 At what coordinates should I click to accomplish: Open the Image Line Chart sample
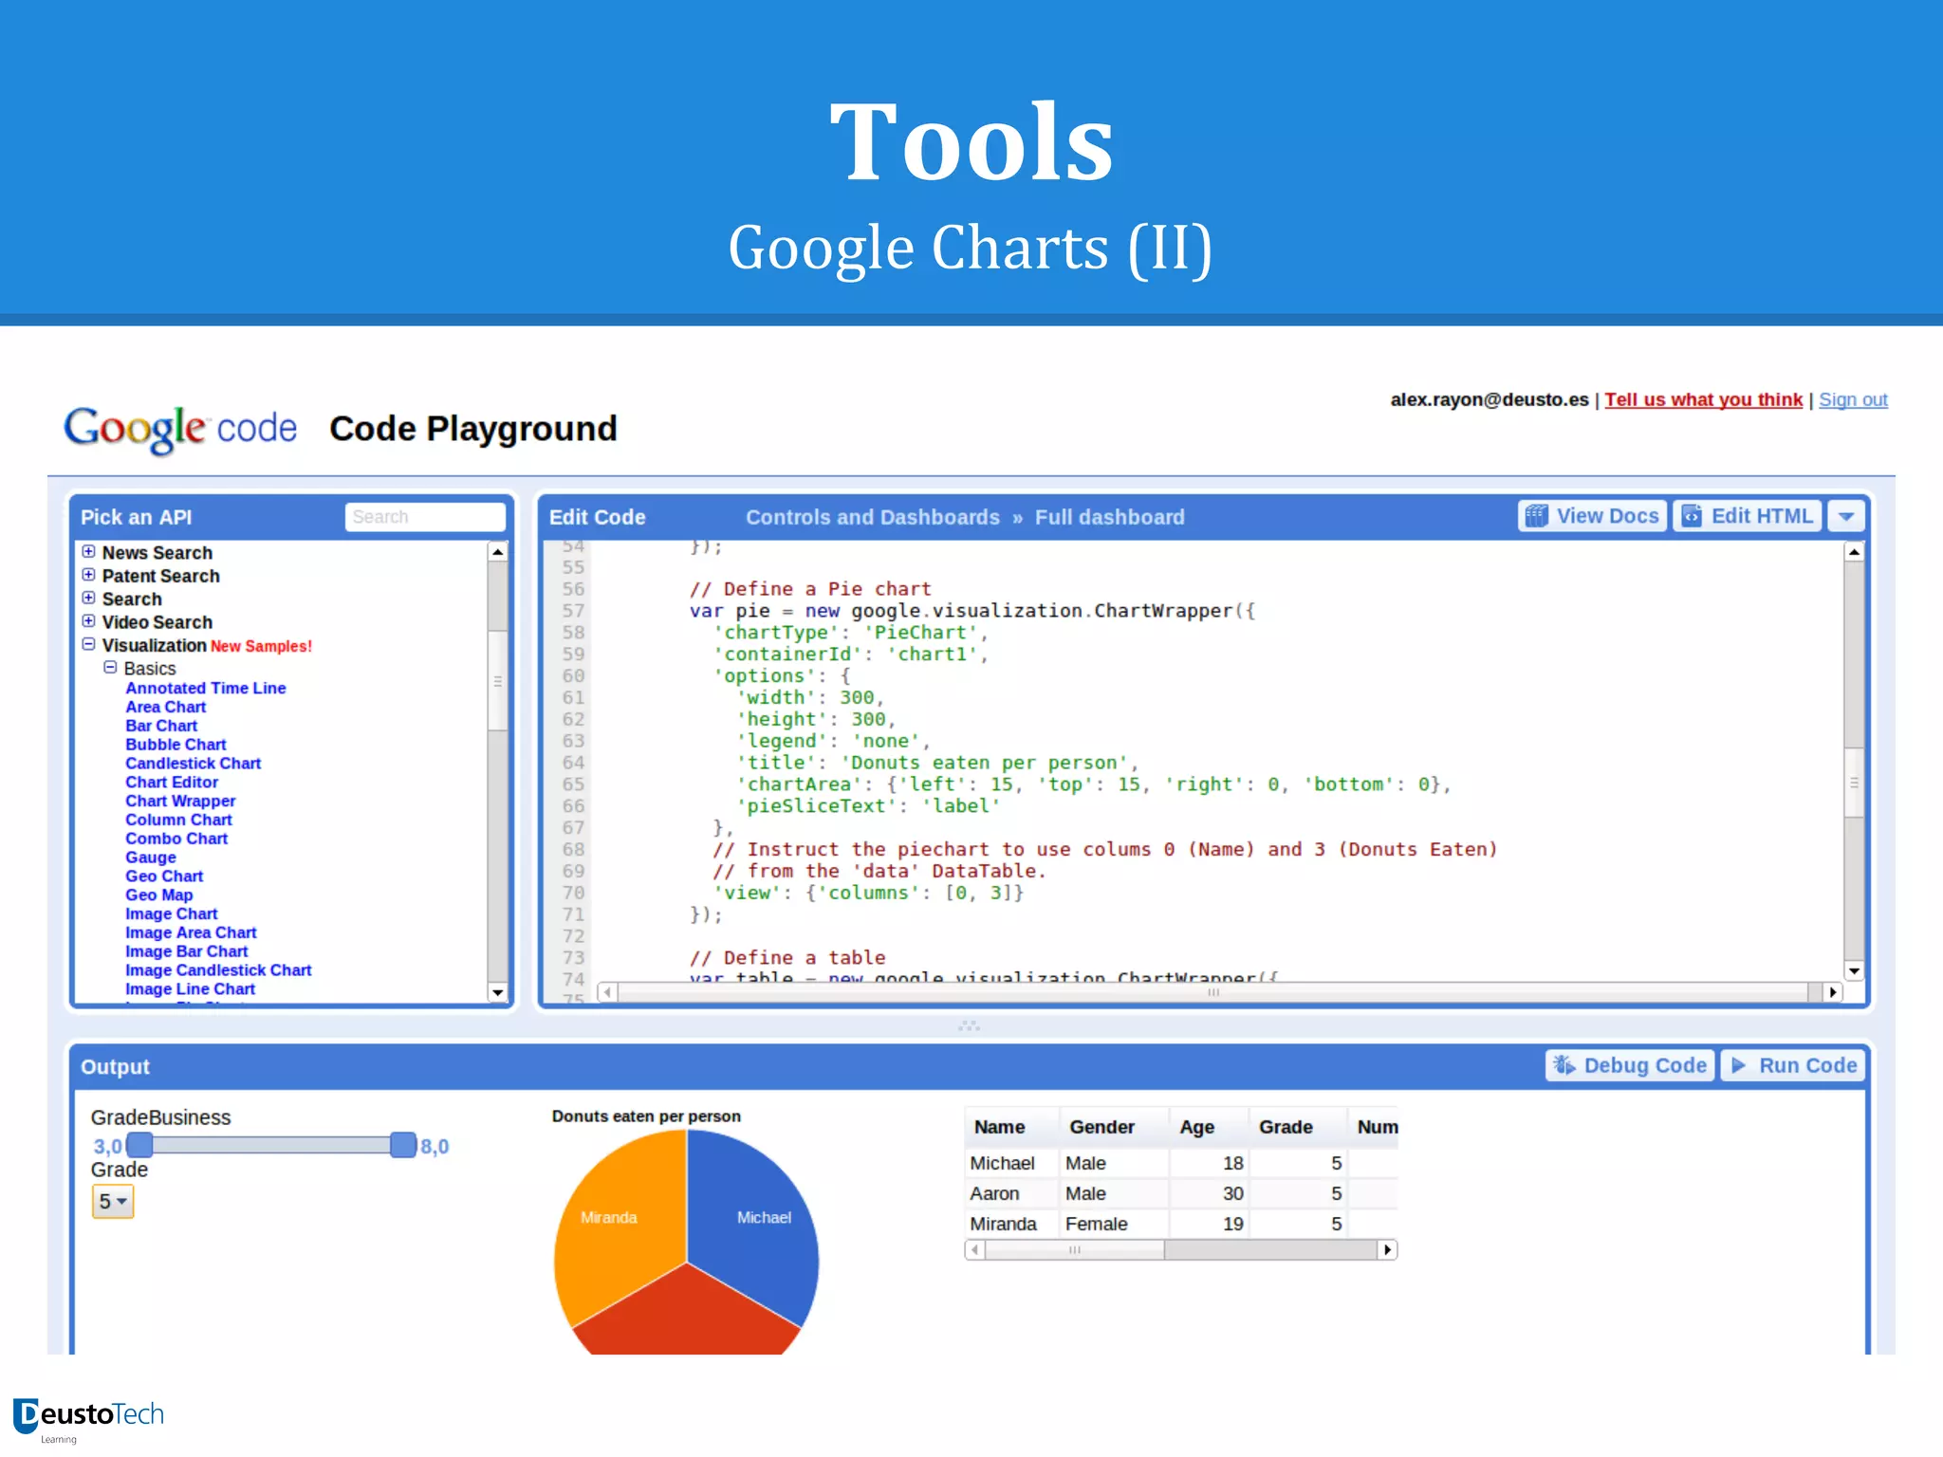191,989
